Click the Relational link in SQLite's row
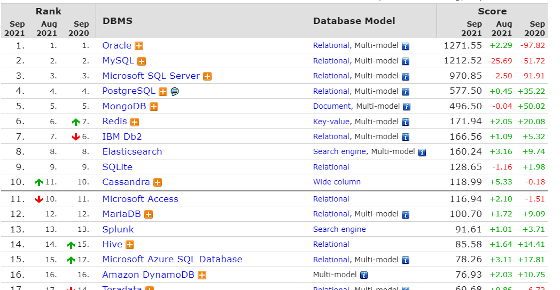 (331, 167)
